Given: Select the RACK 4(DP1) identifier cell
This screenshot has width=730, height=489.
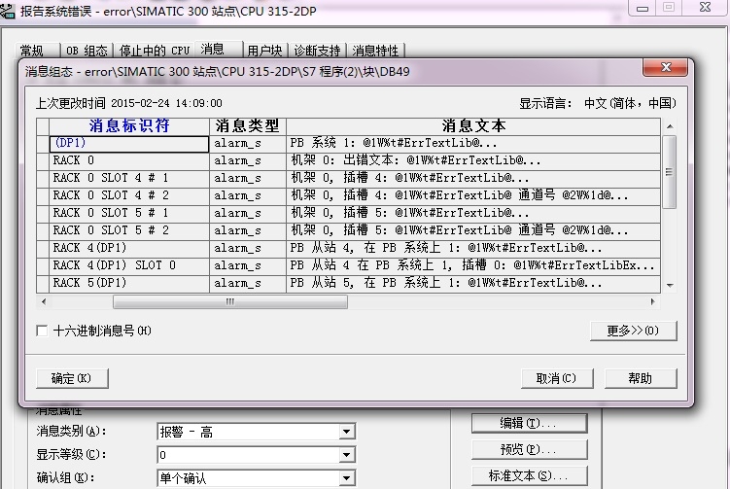Looking at the screenshot, I should tap(129, 248).
